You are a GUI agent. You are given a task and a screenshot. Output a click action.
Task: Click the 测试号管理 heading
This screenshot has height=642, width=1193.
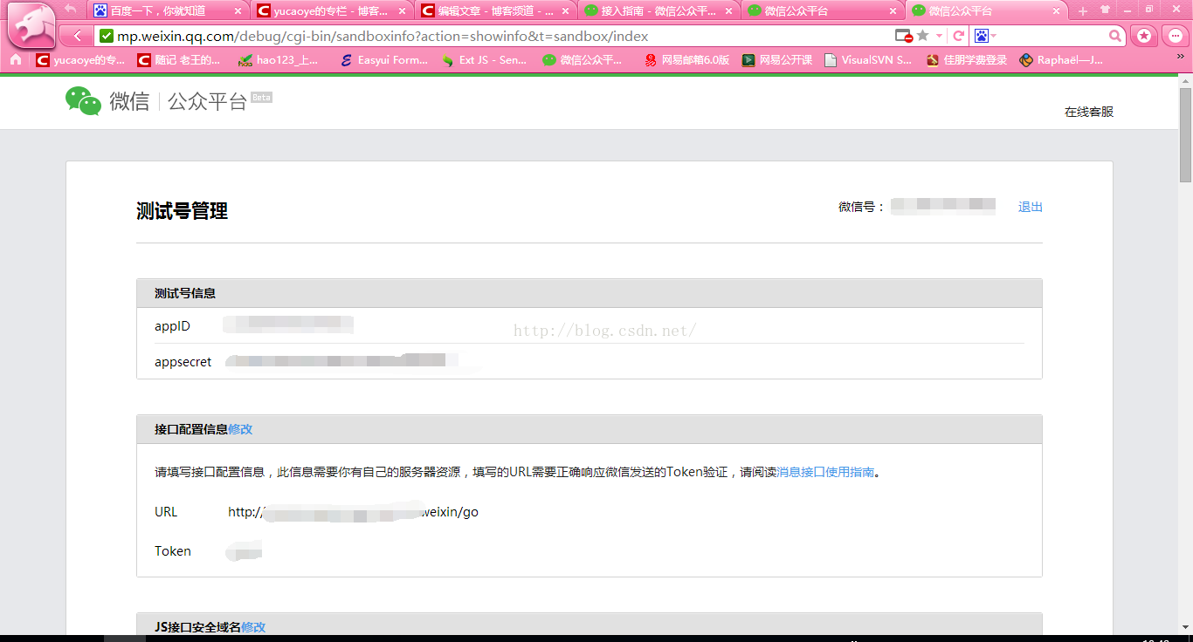(183, 211)
